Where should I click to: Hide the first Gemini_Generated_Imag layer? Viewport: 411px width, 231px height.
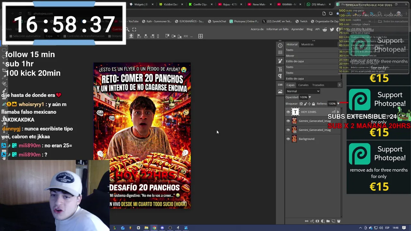tap(288, 121)
